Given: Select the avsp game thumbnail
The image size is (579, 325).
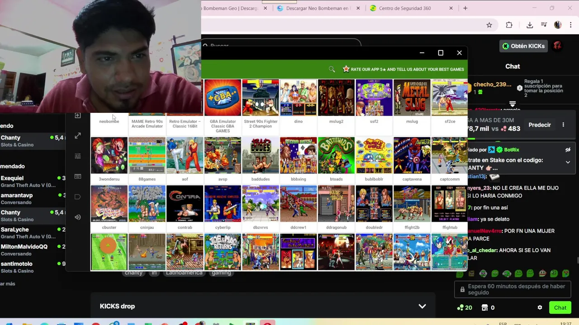Looking at the screenshot, I should click(x=223, y=155).
